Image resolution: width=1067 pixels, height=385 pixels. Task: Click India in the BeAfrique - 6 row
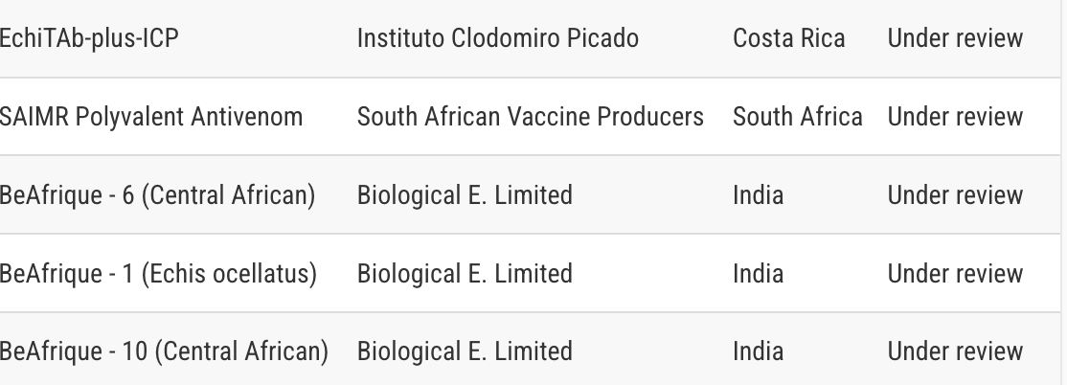758,195
